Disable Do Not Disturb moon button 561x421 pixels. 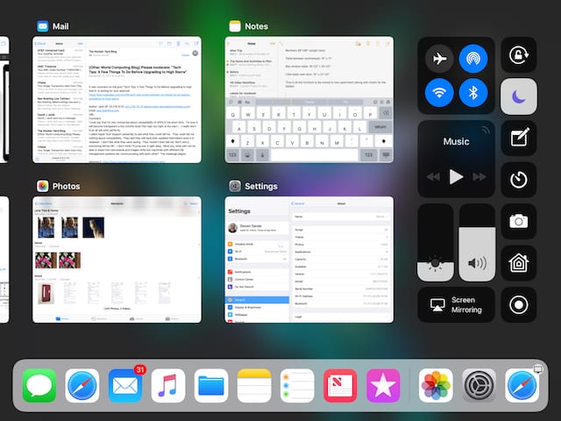coord(518,96)
